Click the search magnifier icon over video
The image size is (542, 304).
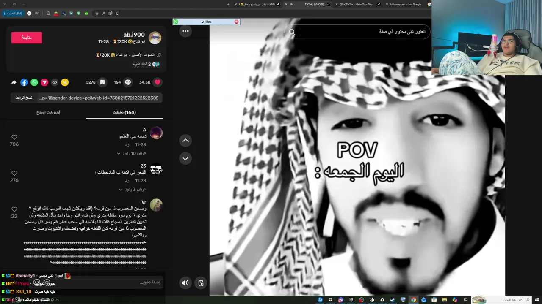292,32
